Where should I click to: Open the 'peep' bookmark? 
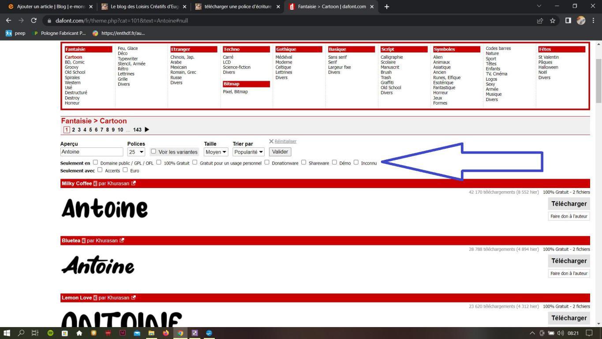[x=15, y=33]
